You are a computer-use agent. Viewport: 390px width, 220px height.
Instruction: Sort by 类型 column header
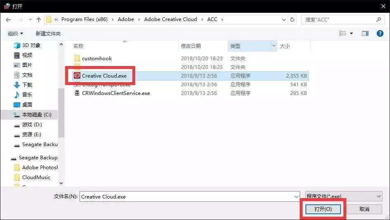coord(235,46)
